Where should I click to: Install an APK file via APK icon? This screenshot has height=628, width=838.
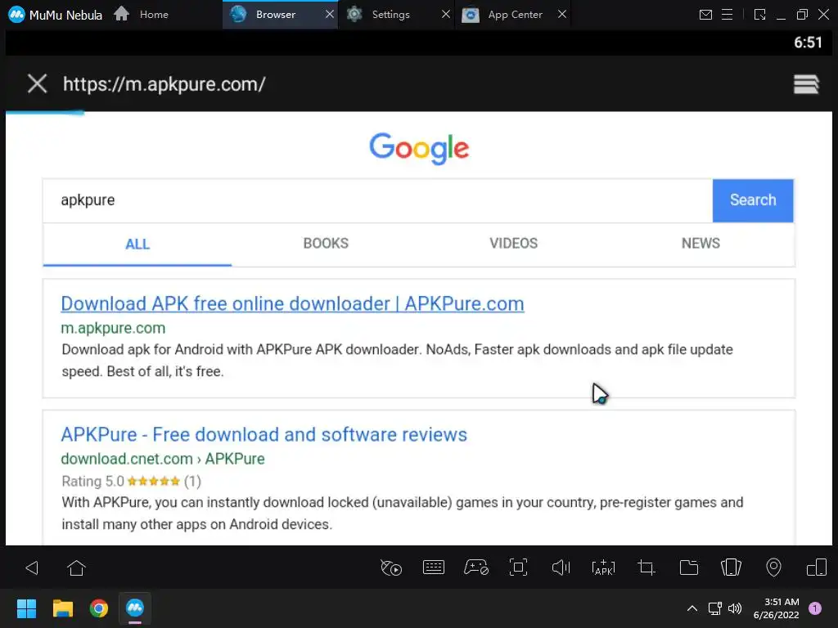point(603,567)
